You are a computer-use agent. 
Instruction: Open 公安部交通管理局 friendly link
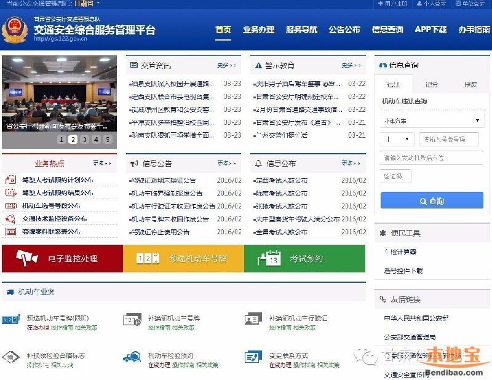[410, 338]
